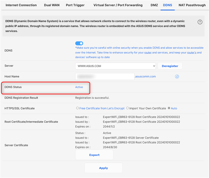
Task: Click the icon next to asuscomm.com host name
Action: [x=177, y=77]
